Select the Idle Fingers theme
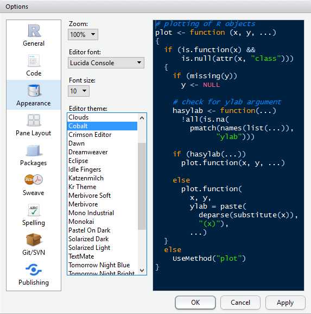This screenshot has height=314, width=311. point(102,169)
